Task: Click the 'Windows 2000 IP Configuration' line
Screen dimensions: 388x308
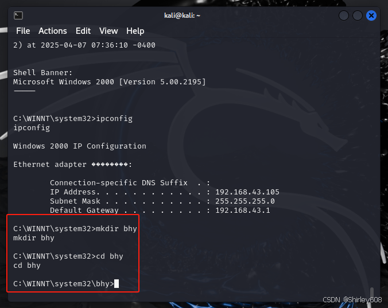Action: pyautogui.click(x=80, y=146)
